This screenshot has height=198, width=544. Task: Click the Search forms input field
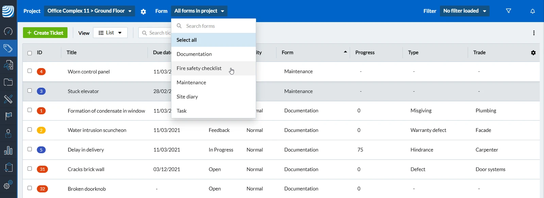[x=213, y=26]
